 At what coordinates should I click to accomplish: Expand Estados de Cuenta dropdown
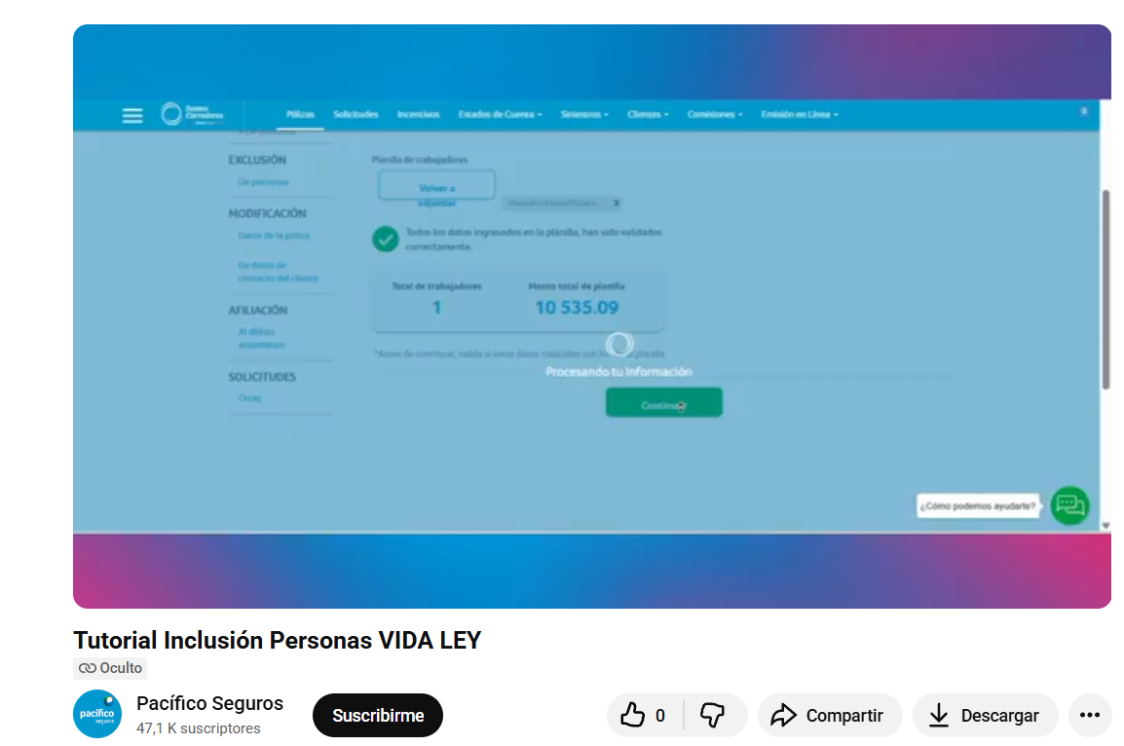point(501,115)
